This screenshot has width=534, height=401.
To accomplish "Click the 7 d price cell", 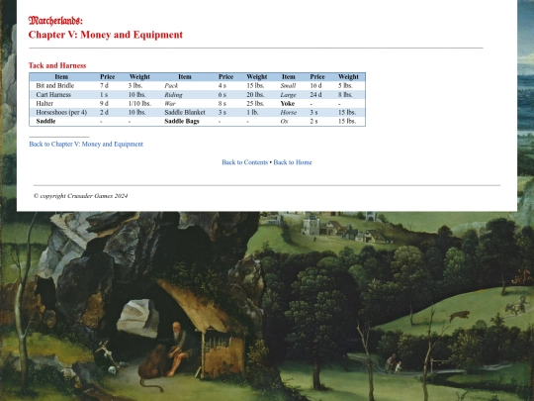I will (104, 85).
